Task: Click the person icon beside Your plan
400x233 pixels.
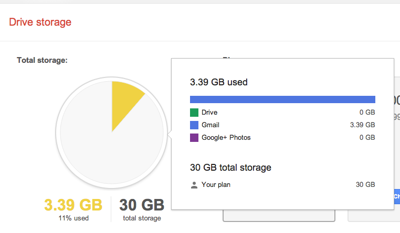Action: pos(194,185)
